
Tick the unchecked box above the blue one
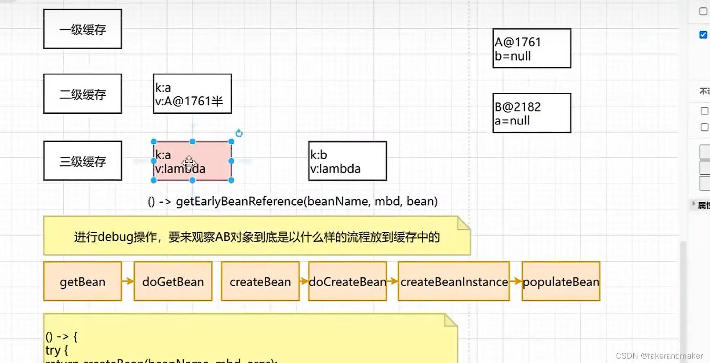(x=703, y=11)
